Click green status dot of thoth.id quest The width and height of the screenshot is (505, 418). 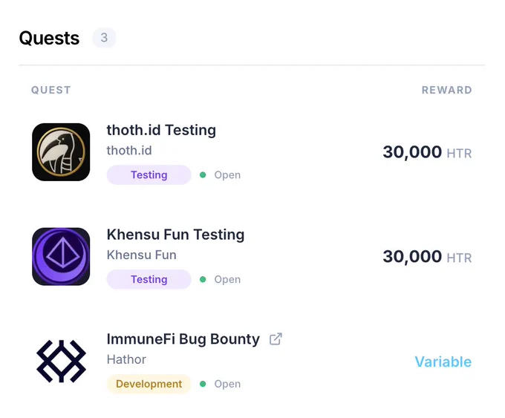point(203,175)
